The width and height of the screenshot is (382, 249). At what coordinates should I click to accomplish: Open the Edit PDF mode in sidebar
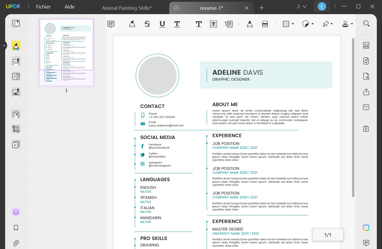16,62
